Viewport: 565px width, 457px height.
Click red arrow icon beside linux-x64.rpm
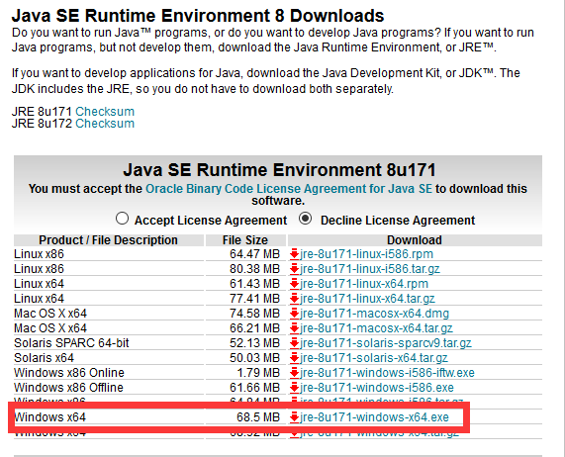[295, 284]
